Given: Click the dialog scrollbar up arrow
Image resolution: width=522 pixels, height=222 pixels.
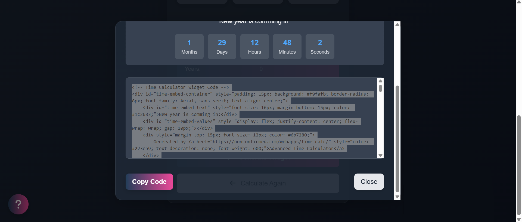Looking at the screenshot, I should pyautogui.click(x=397, y=25).
